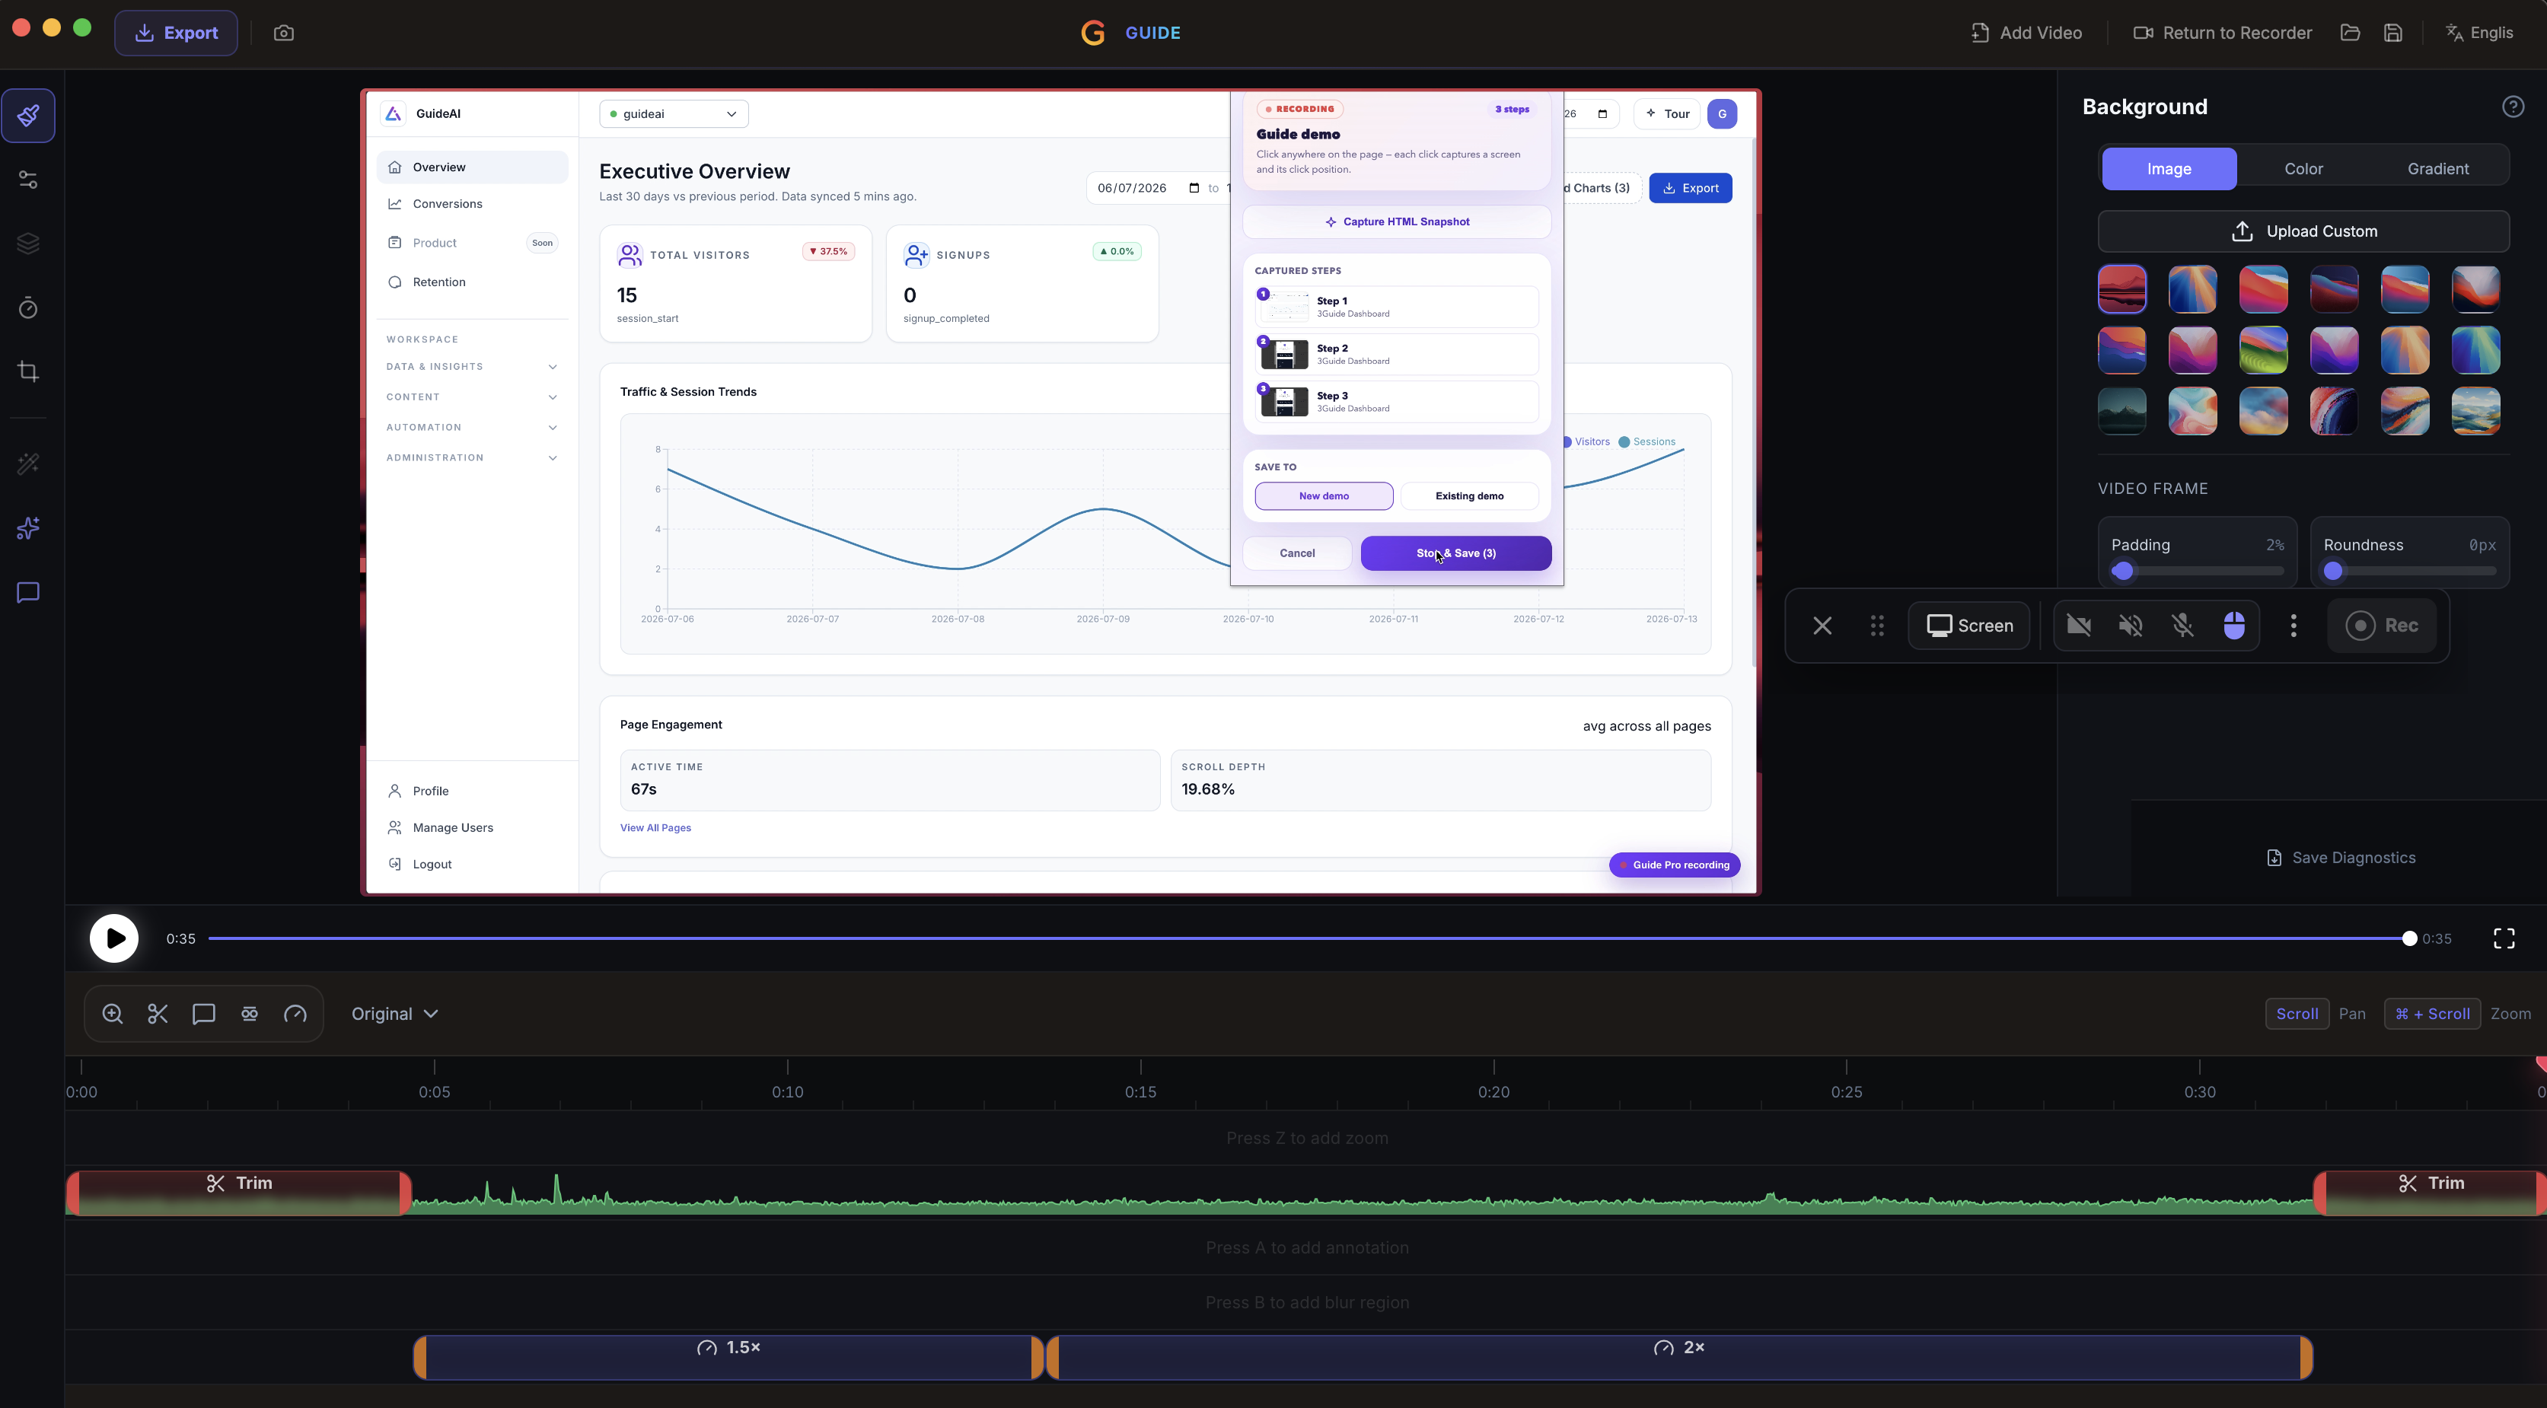Open the layers panel in left sidebar
The height and width of the screenshot is (1408, 2547).
[29, 244]
